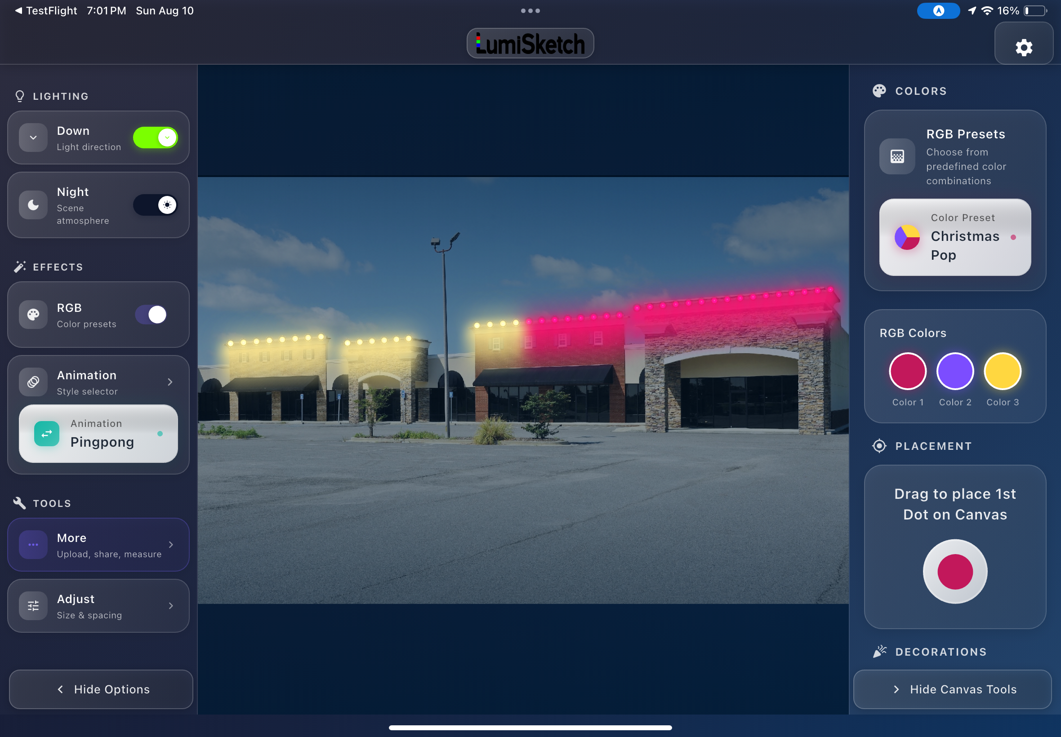Screen dimensions: 1061x737
Task: Open the More tools icon
Action: click(x=32, y=545)
